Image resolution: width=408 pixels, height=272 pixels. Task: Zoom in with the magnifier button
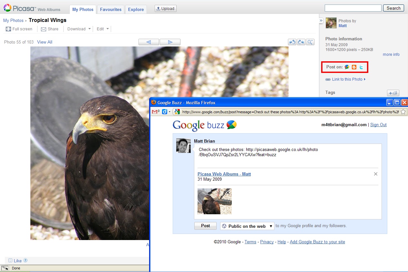coord(310,42)
